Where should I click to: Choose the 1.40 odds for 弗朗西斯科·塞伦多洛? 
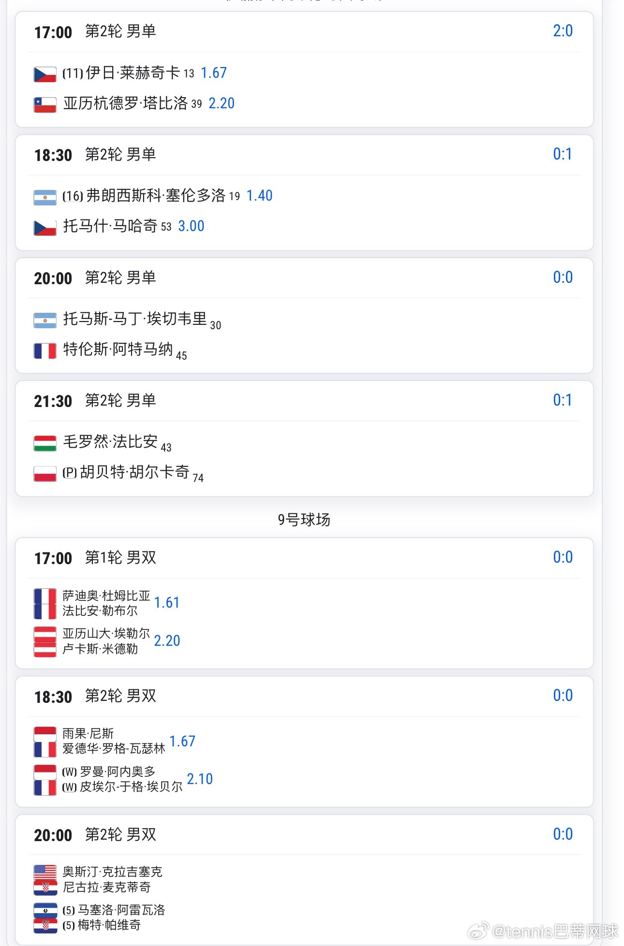259,196
